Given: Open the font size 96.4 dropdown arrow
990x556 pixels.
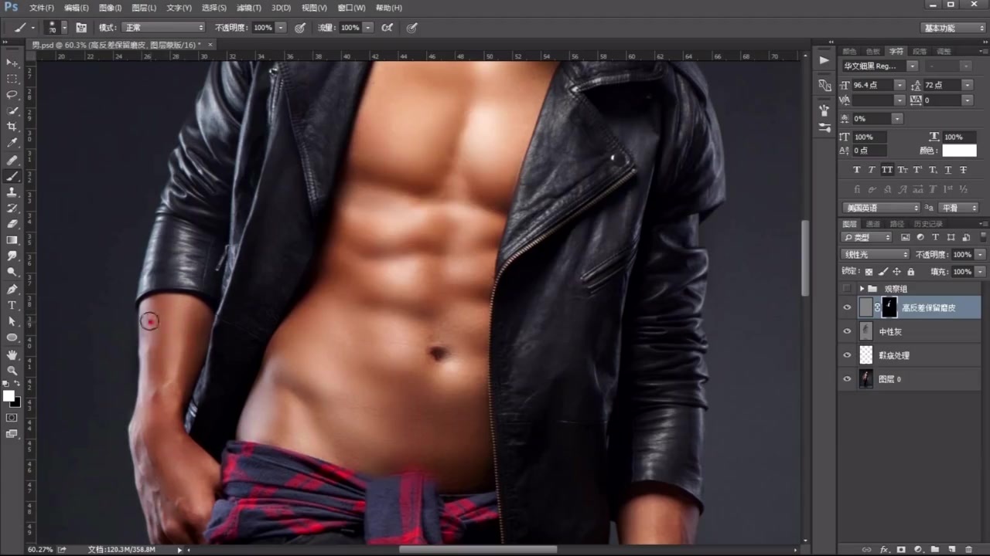Looking at the screenshot, I should tap(899, 85).
